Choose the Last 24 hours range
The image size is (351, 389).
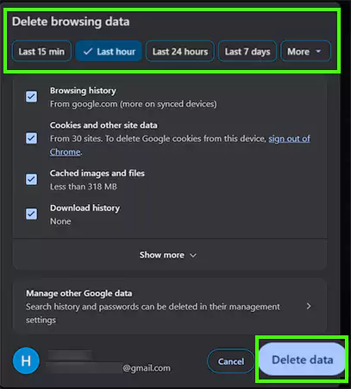point(180,51)
